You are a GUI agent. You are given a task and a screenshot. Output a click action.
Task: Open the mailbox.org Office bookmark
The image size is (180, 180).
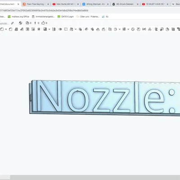point(20,17)
